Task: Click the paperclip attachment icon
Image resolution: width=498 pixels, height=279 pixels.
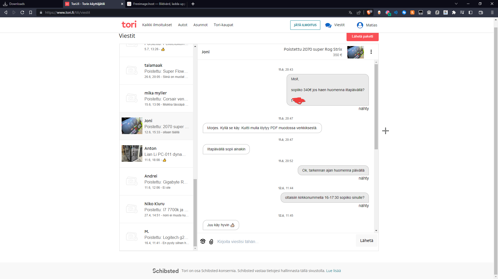Action: tap(211, 242)
